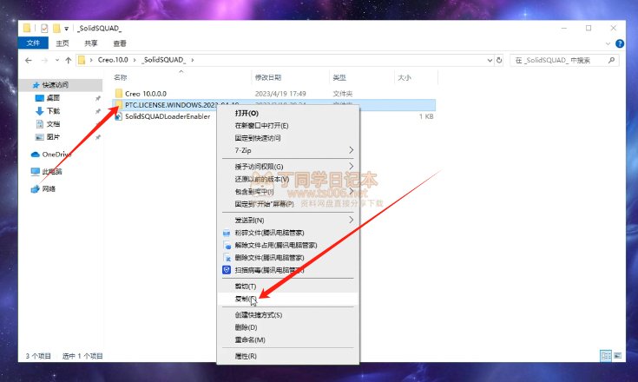Open the Quick Access Toolbar customize dropdown
The width and height of the screenshot is (638, 382).
[x=66, y=29]
